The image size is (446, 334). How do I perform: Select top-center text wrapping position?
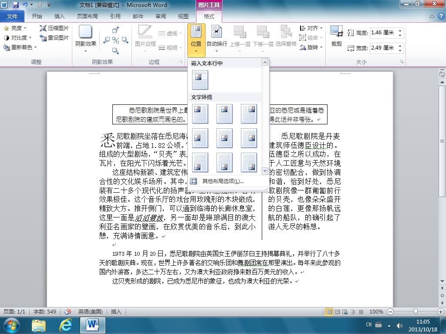[224, 114]
